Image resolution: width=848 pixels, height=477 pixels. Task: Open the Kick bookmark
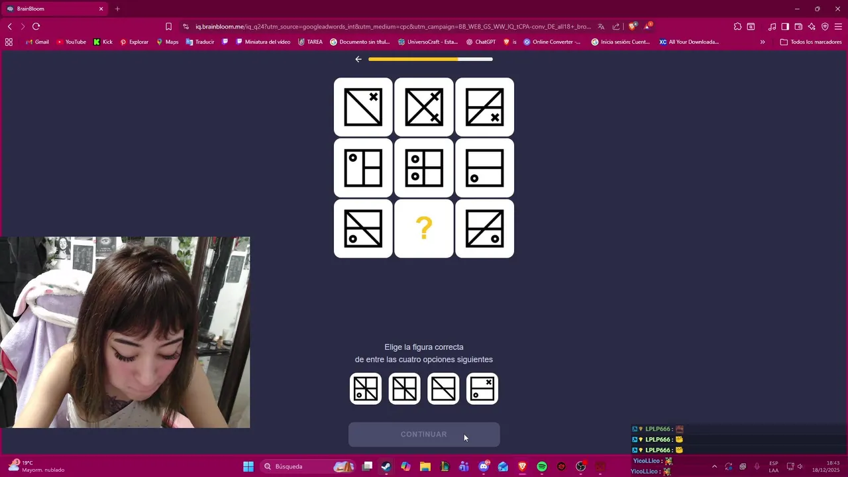pos(103,42)
